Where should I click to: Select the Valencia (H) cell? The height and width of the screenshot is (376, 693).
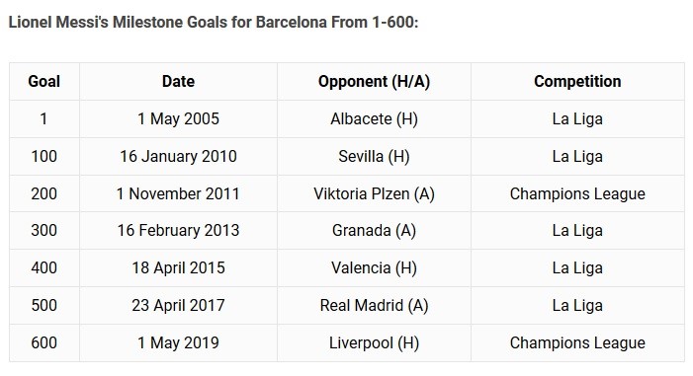(374, 267)
